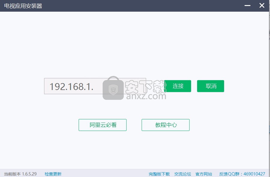
Task: Open the 教程中心 tutorial center
Action: [x=166, y=125]
